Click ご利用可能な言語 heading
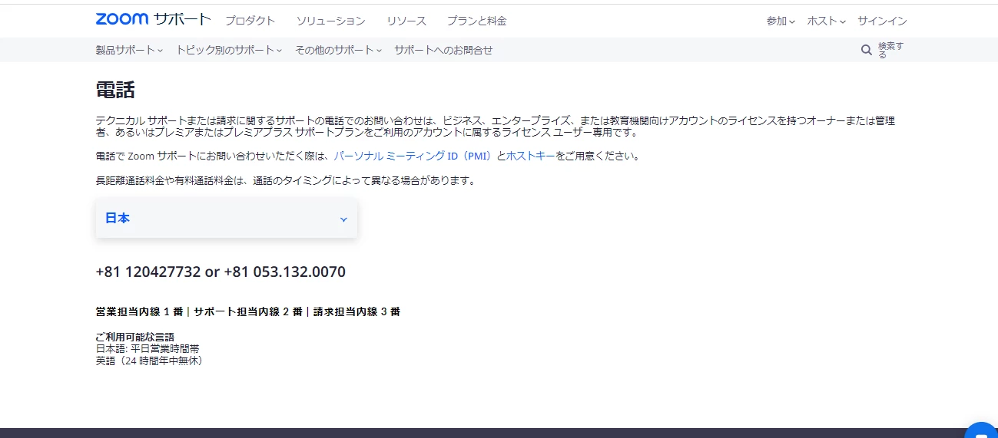Viewport: 998px width, 438px height. coord(135,337)
